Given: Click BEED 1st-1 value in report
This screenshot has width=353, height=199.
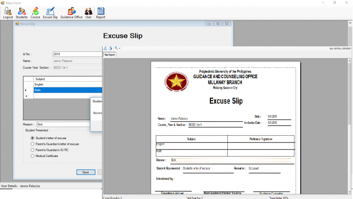Looking at the screenshot, I should pyautogui.click(x=195, y=124).
